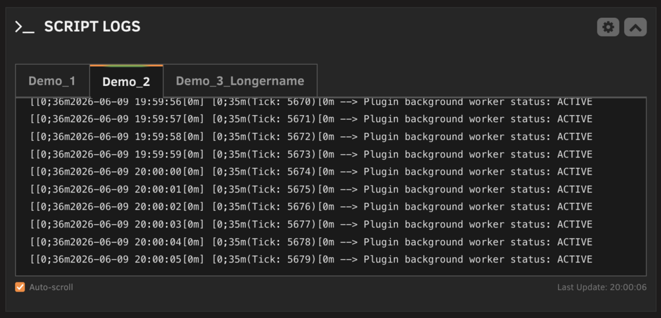The image size is (661, 318).
Task: Click the Last Update: 20:00:06 timestamp
Action: pyautogui.click(x=602, y=288)
